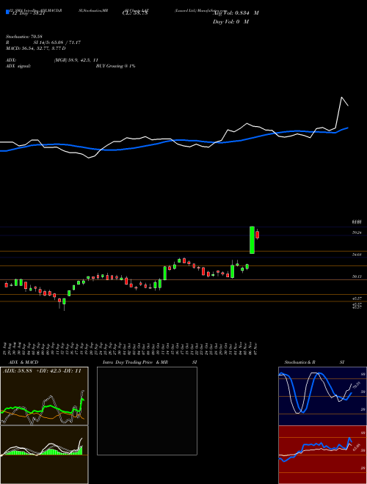
Task: Click the 50.13 price axis label
Action: (x=357, y=276)
